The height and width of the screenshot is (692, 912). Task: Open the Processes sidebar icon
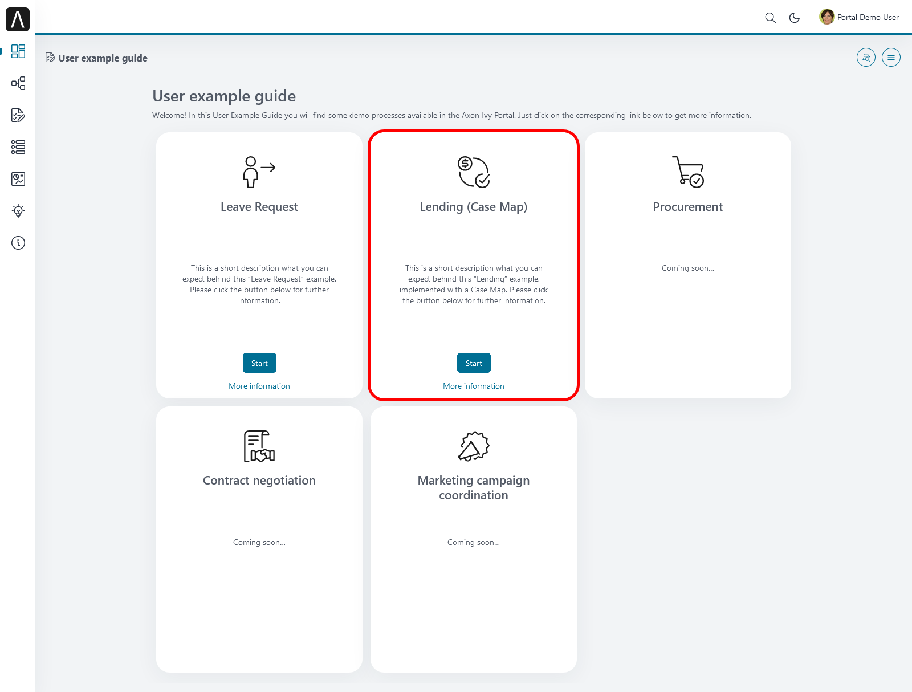(18, 83)
